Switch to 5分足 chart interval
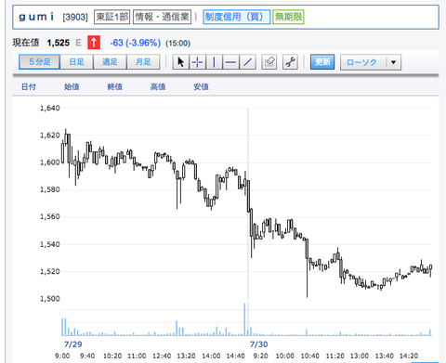The width and height of the screenshot is (446, 363). tap(39, 62)
